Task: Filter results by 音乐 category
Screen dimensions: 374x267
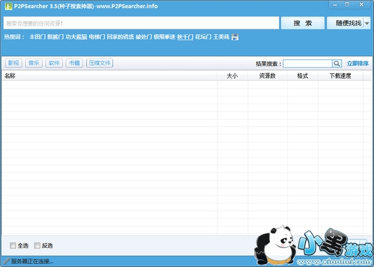Action: pyautogui.click(x=34, y=63)
